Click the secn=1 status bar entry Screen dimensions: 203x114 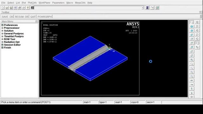pos(154,102)
